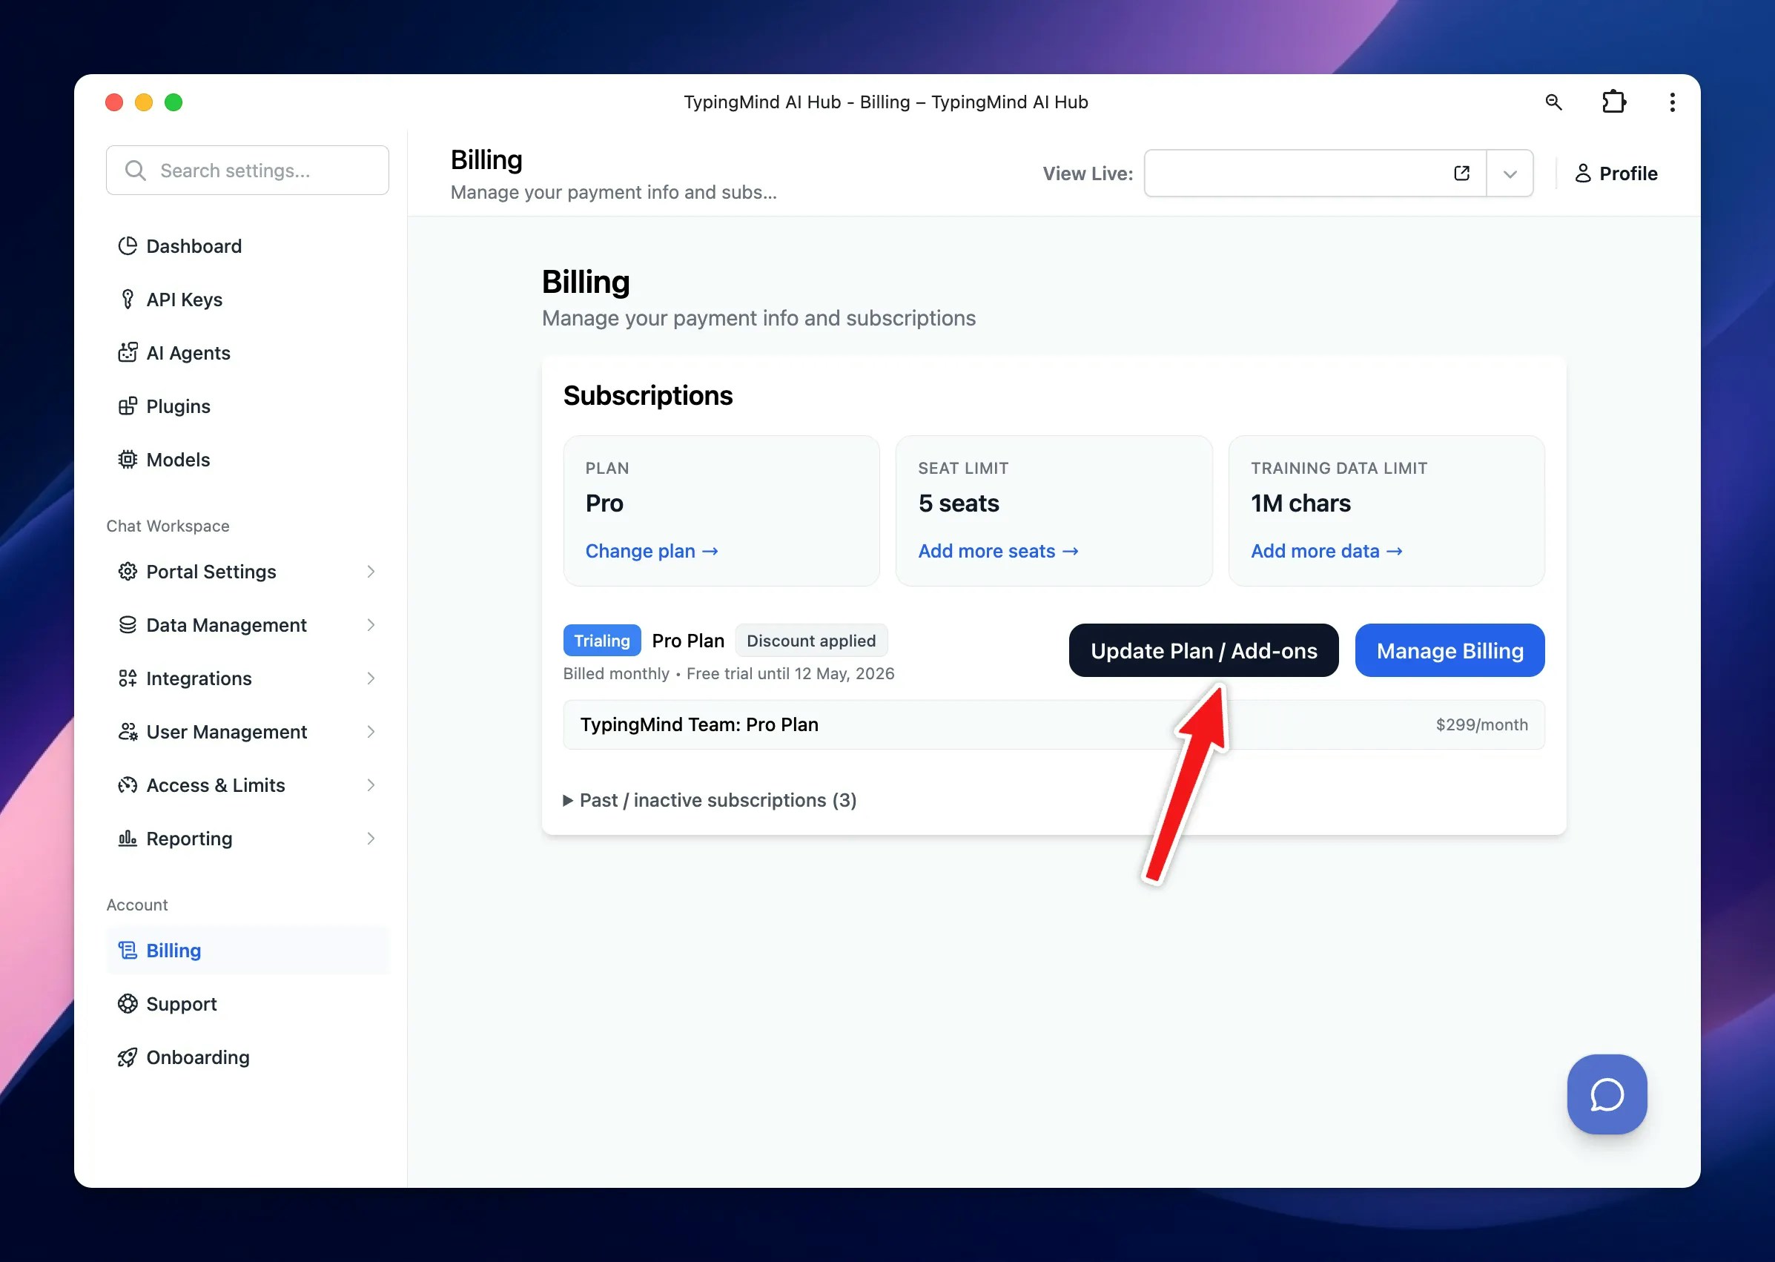Image resolution: width=1775 pixels, height=1262 pixels.
Task: Expand the View Live dropdown arrow
Action: coord(1510,174)
